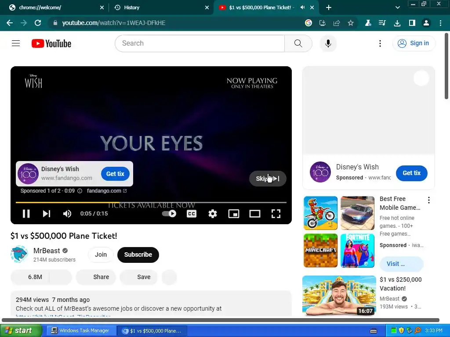Viewport: 450px width, 337px height.
Task: Toggle the autoplay switch in player
Action: 169,214
